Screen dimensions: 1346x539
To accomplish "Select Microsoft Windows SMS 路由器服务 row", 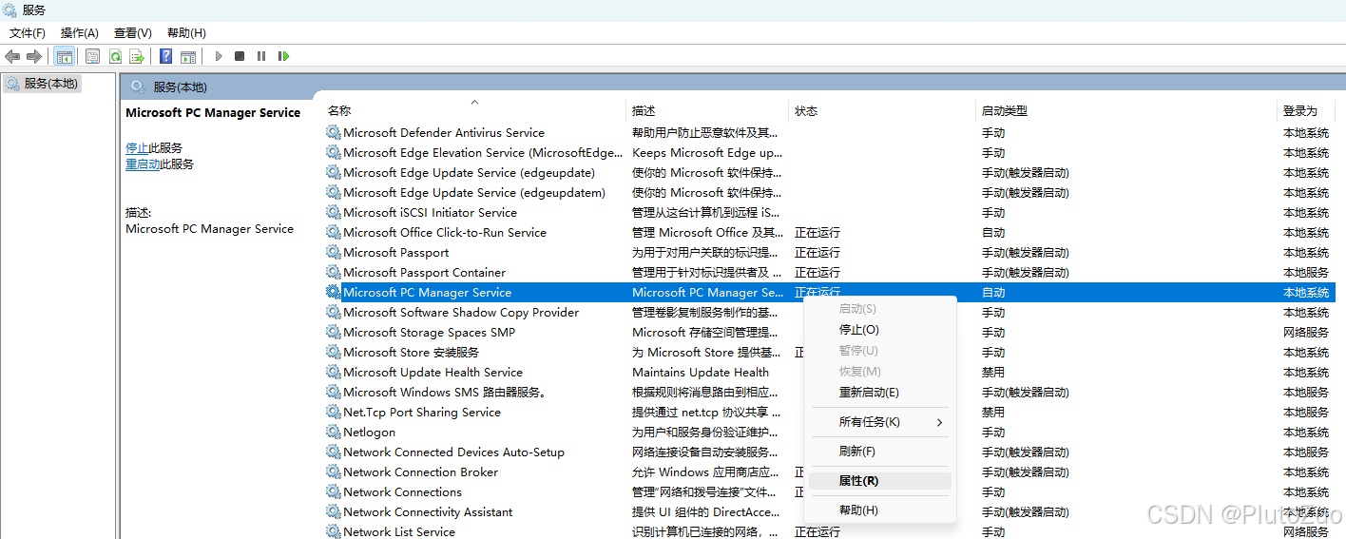I will 829,392.
